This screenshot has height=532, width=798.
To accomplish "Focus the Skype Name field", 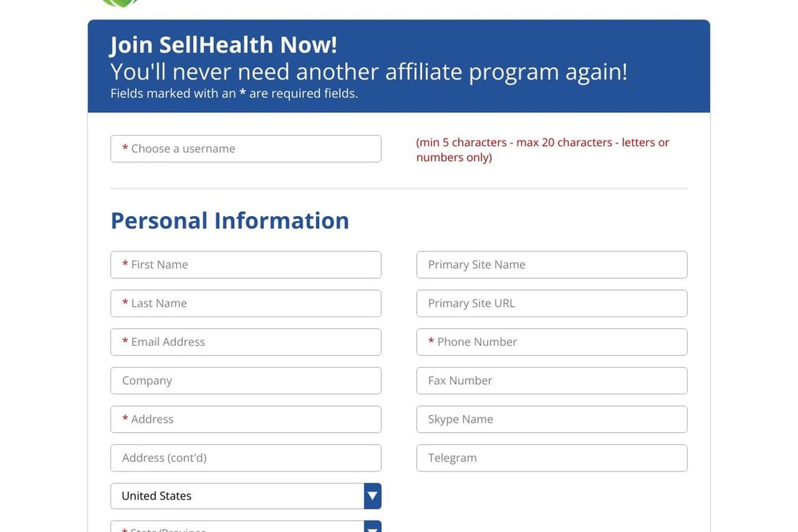I will (551, 420).
